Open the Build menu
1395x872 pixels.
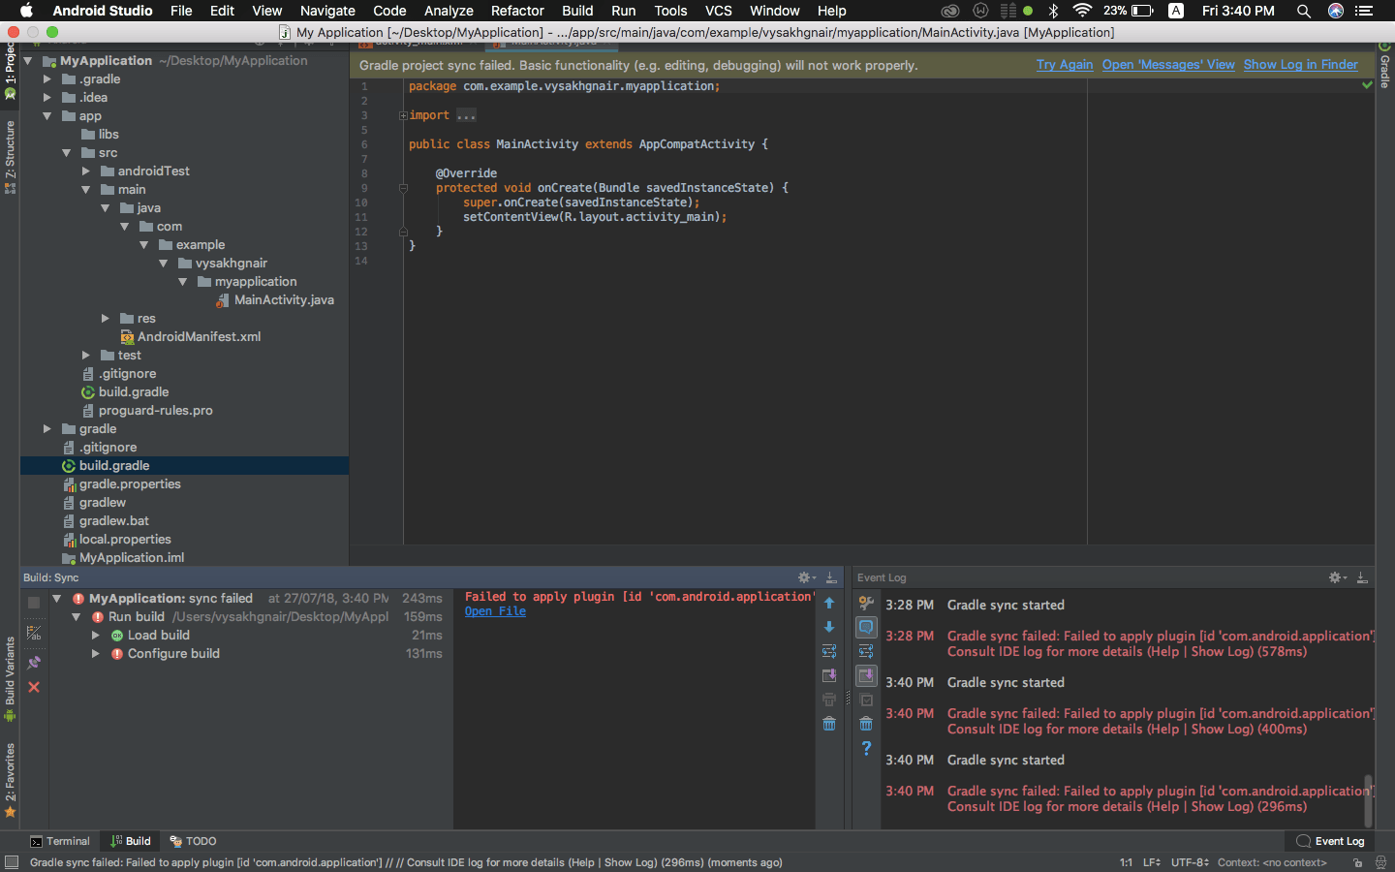click(577, 11)
